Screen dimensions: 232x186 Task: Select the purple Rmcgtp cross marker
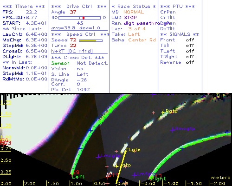pos(173,130)
